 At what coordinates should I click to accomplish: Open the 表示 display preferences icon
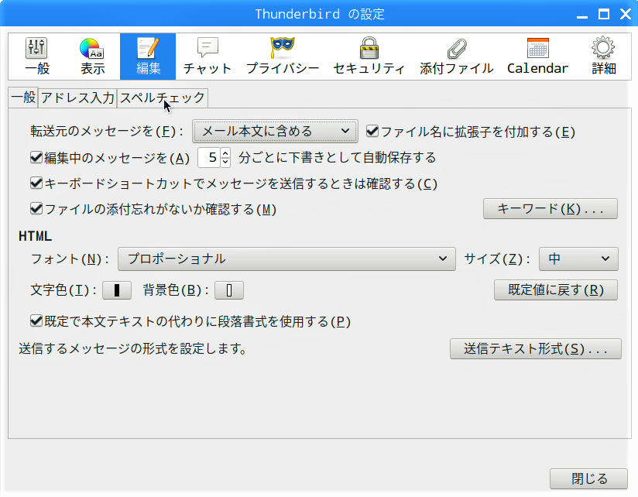[x=92, y=57]
